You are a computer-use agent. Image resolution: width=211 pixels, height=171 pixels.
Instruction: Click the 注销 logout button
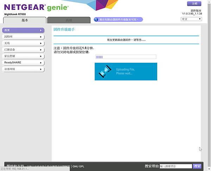pos(194,4)
